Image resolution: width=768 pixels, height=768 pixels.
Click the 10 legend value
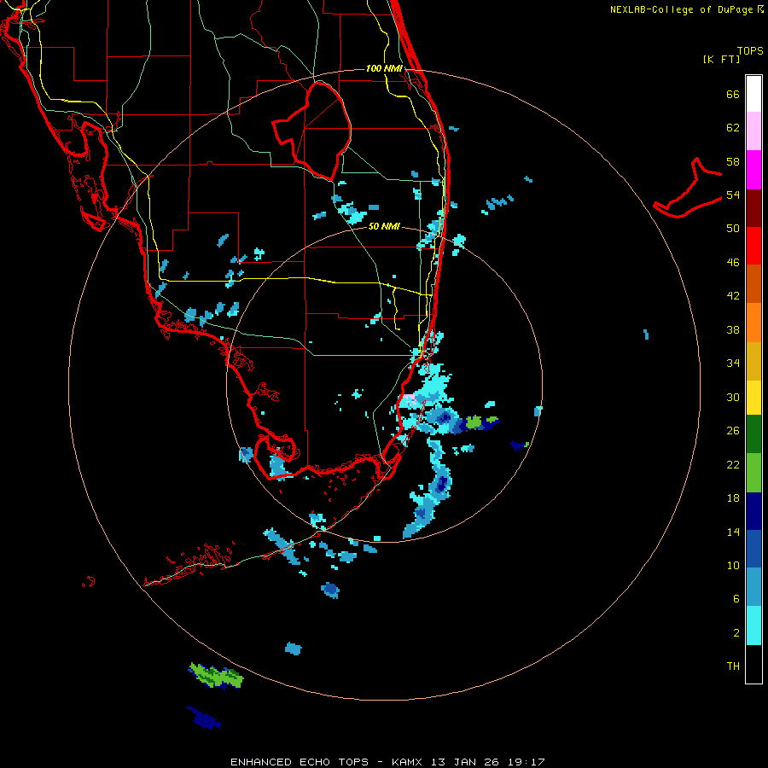pyautogui.click(x=733, y=565)
